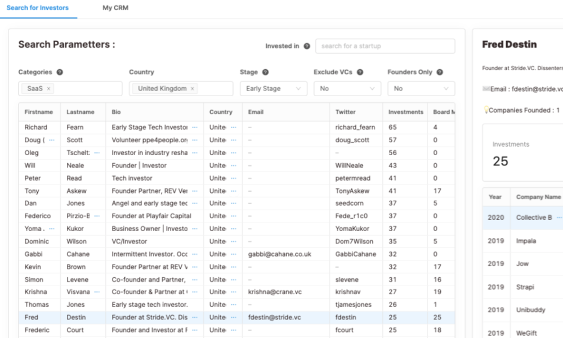Select the Richard Fearn row
Image resolution: width=563 pixels, height=338 pixels.
(236, 127)
